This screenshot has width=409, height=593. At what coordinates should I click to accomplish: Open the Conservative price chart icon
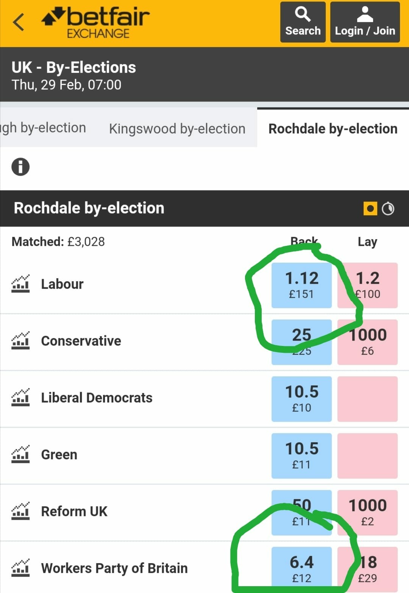click(20, 341)
